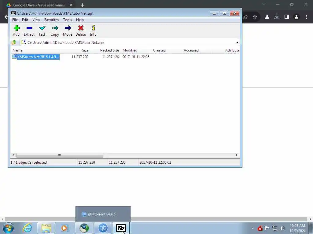The width and height of the screenshot is (313, 234).
Task: Open the Windows Start menu
Action: 8,228
